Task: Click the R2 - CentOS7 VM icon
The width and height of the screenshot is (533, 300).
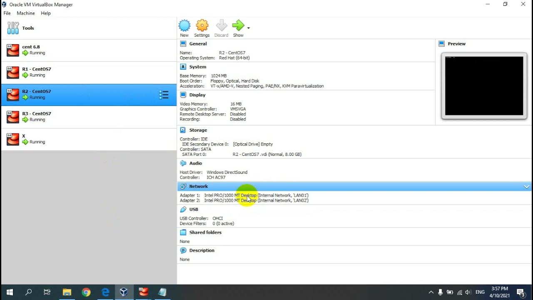Action: [13, 95]
